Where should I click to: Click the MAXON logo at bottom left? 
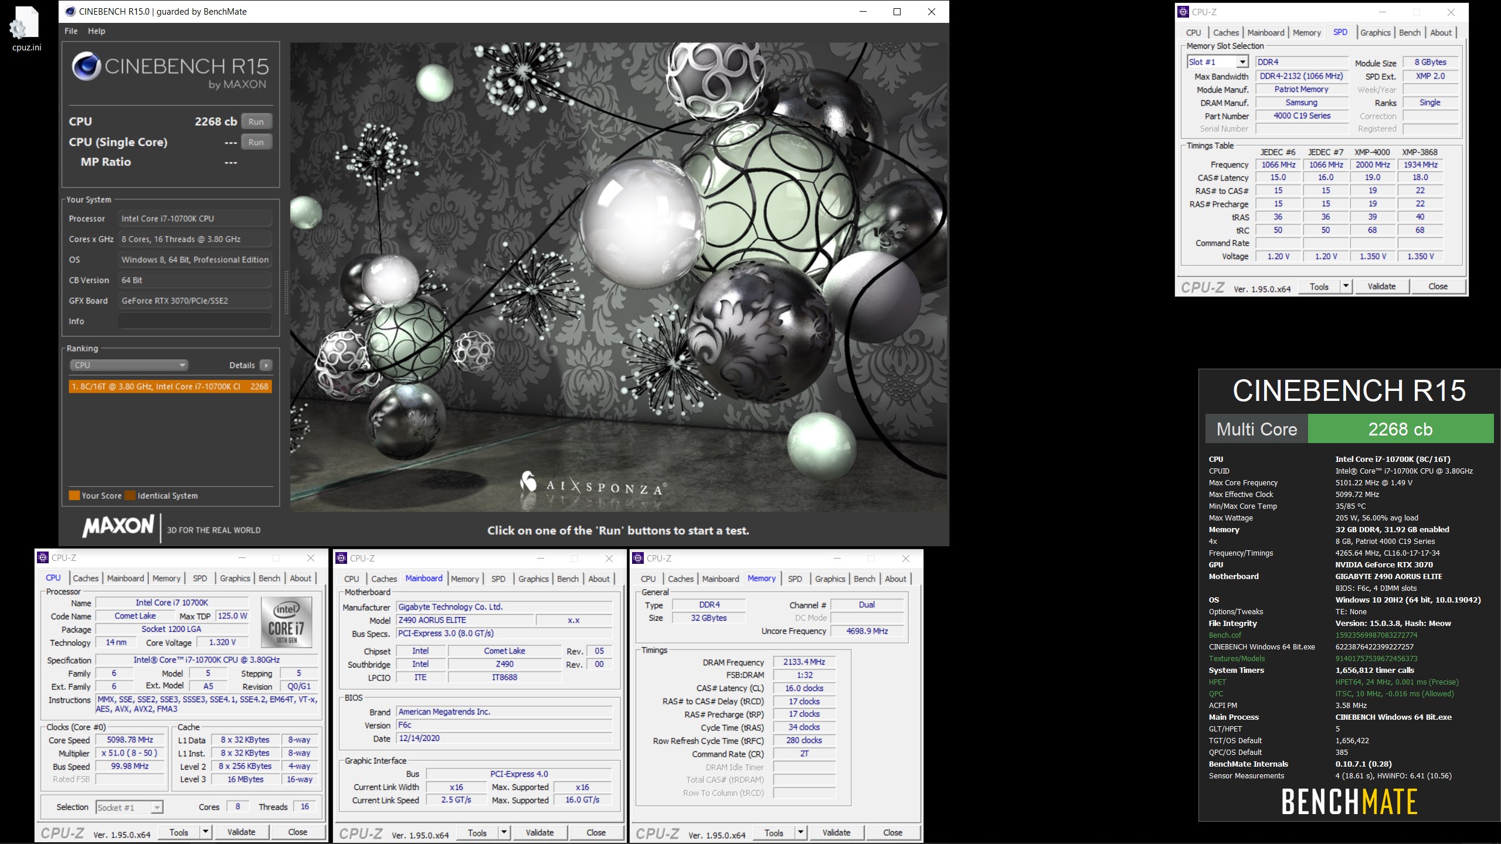pyautogui.click(x=119, y=526)
